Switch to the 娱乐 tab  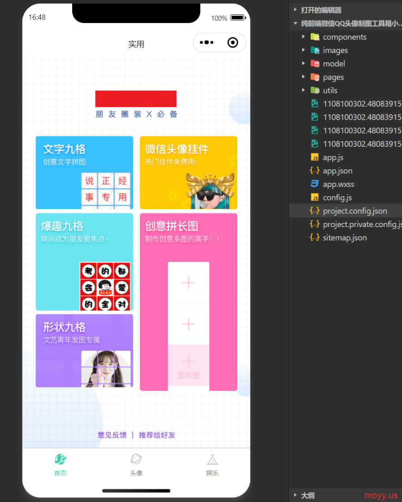pos(212,465)
